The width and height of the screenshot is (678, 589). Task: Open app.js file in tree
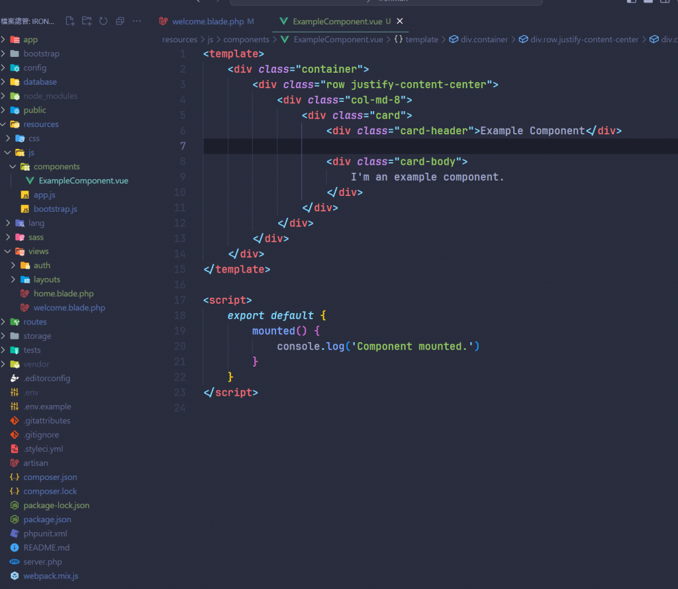coord(44,195)
